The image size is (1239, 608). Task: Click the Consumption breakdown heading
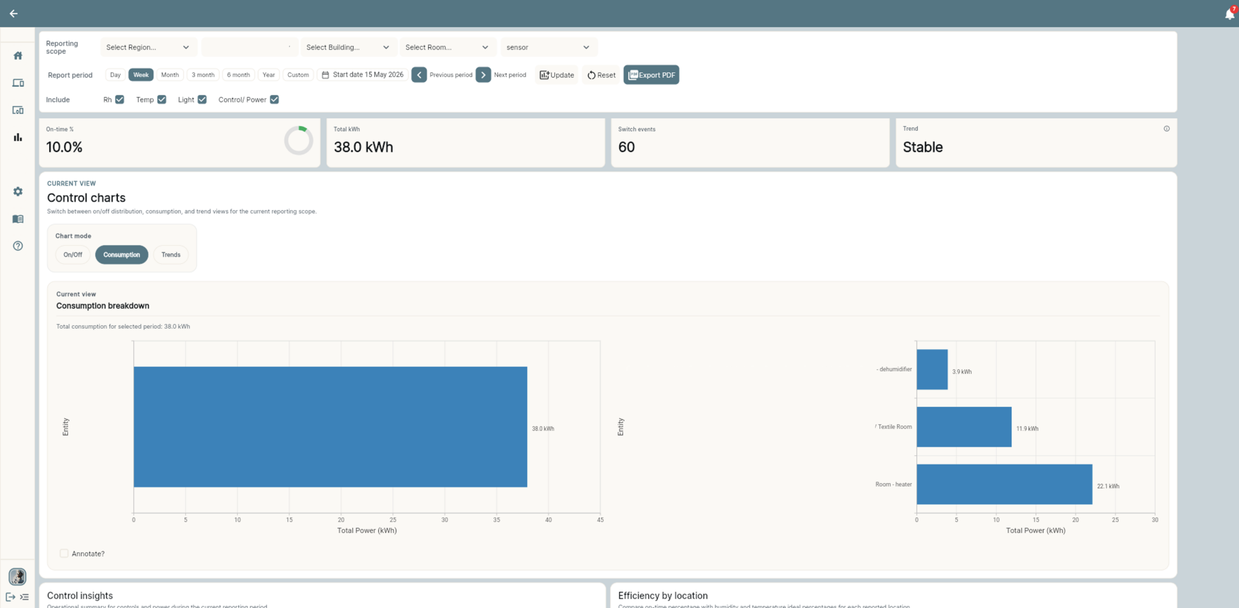[x=103, y=306]
